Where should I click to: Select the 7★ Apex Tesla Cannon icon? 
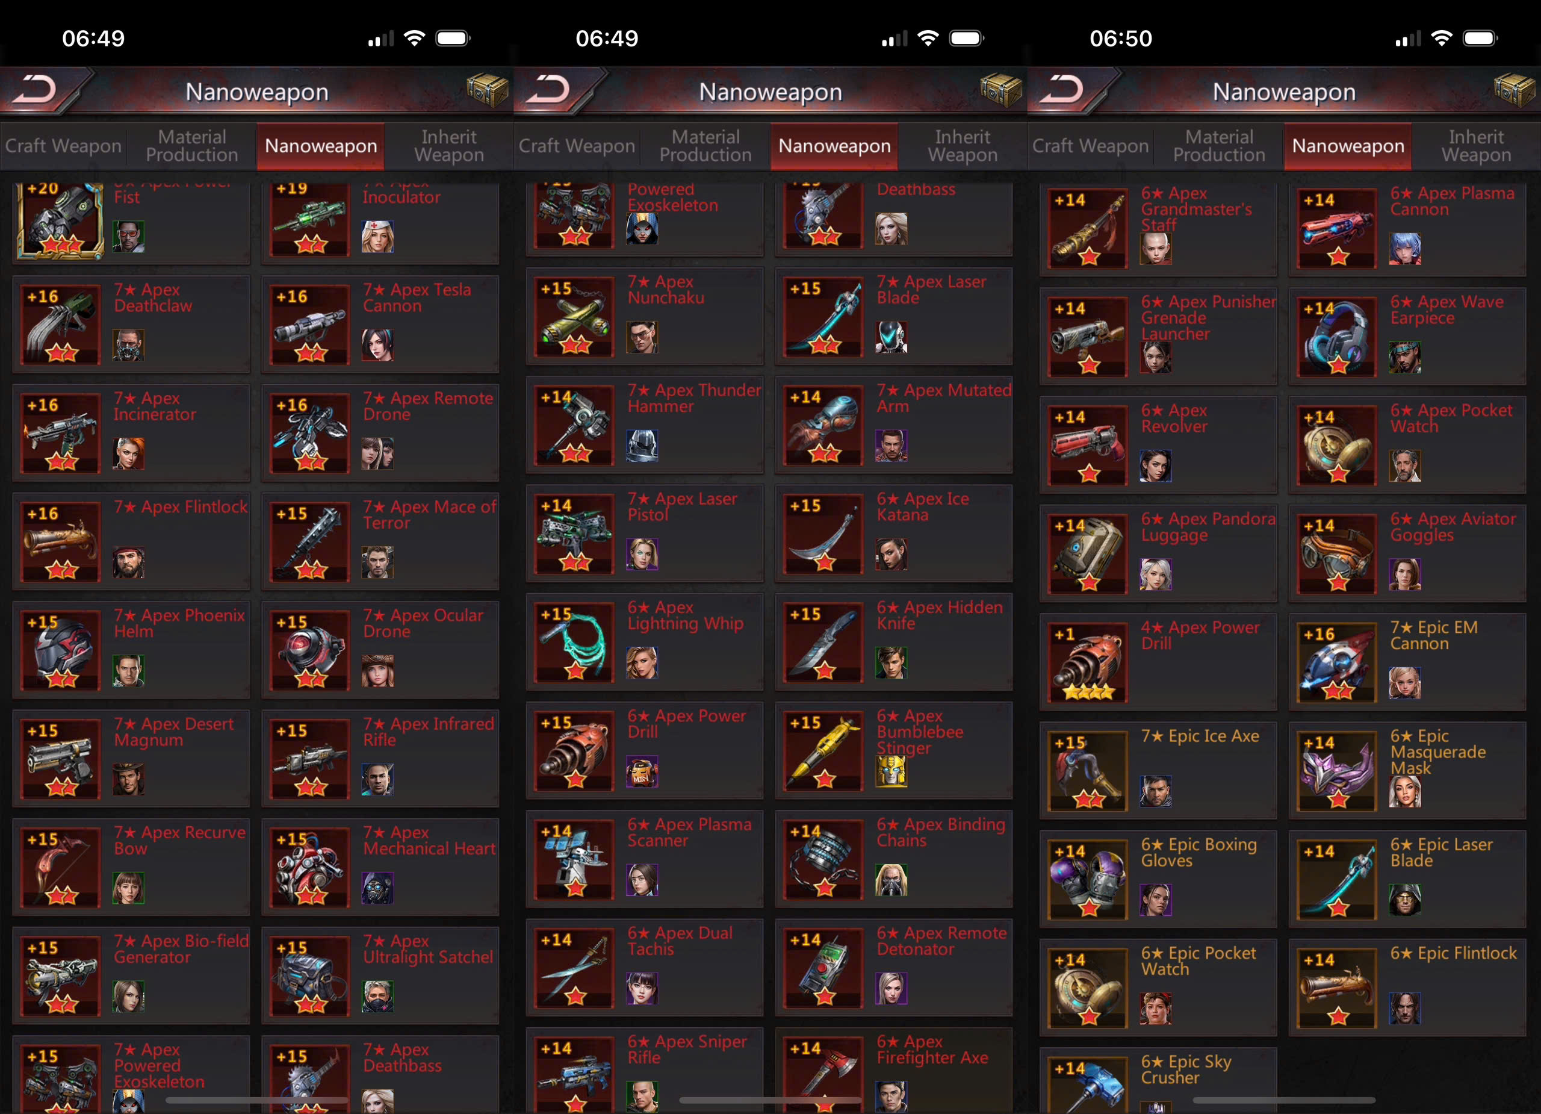310,324
